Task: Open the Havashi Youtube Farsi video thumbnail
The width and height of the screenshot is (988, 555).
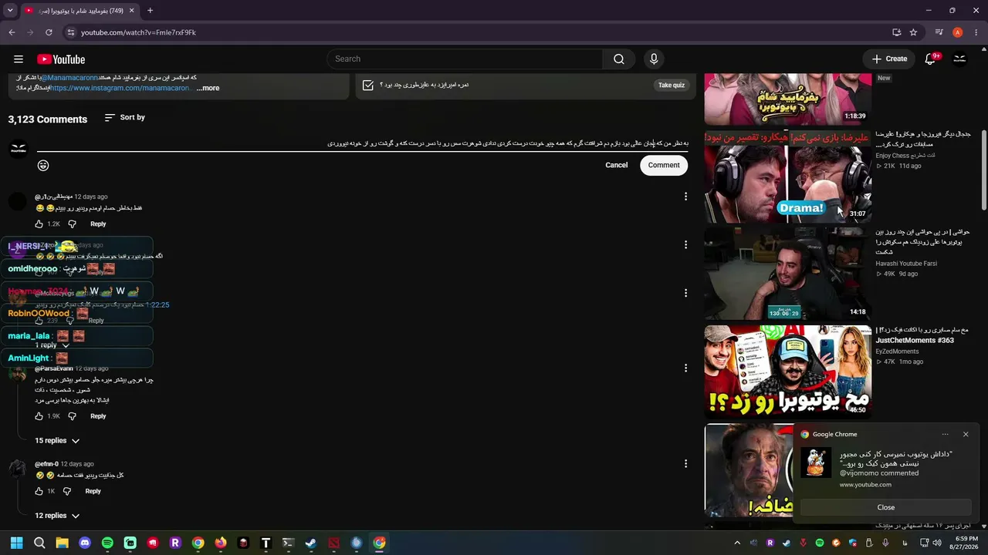Action: click(787, 274)
